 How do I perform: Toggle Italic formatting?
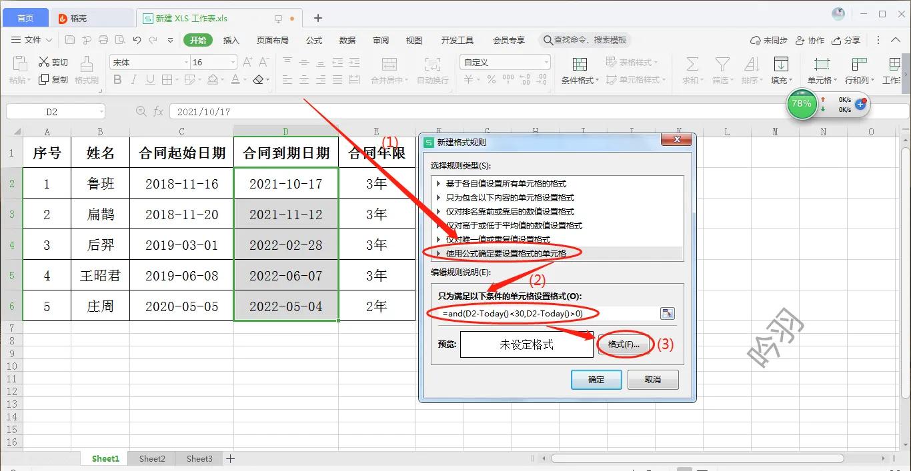tap(134, 79)
